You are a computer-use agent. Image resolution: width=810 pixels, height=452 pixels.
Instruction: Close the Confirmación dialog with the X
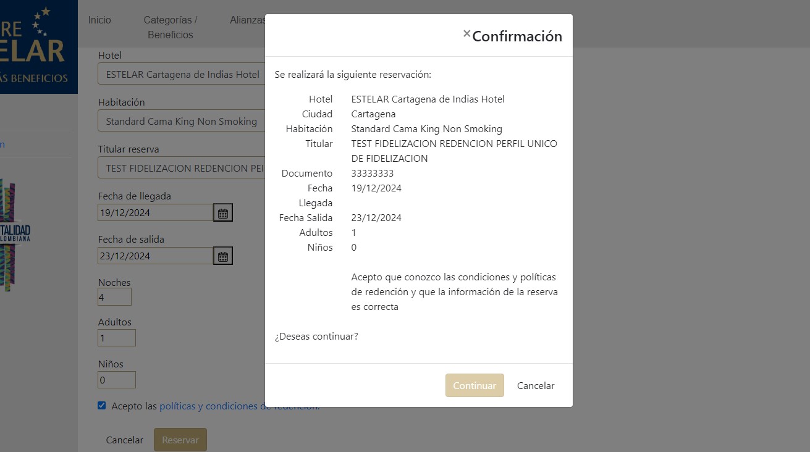coord(467,34)
